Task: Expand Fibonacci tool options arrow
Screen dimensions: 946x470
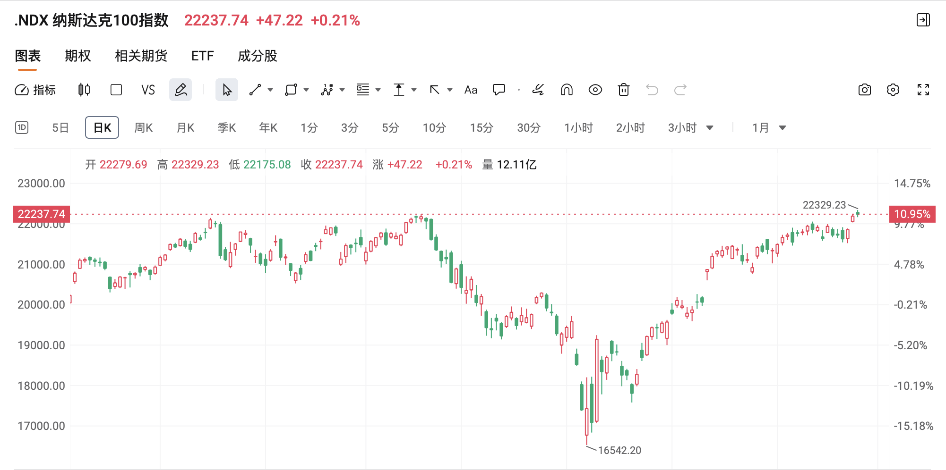Action: tap(378, 90)
